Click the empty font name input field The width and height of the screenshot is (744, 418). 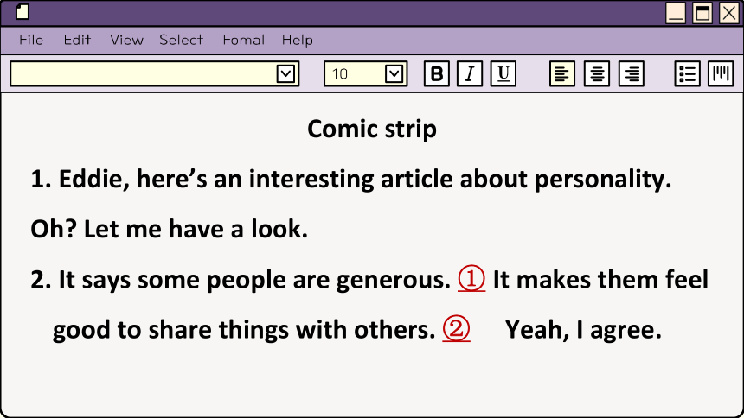[144, 73]
